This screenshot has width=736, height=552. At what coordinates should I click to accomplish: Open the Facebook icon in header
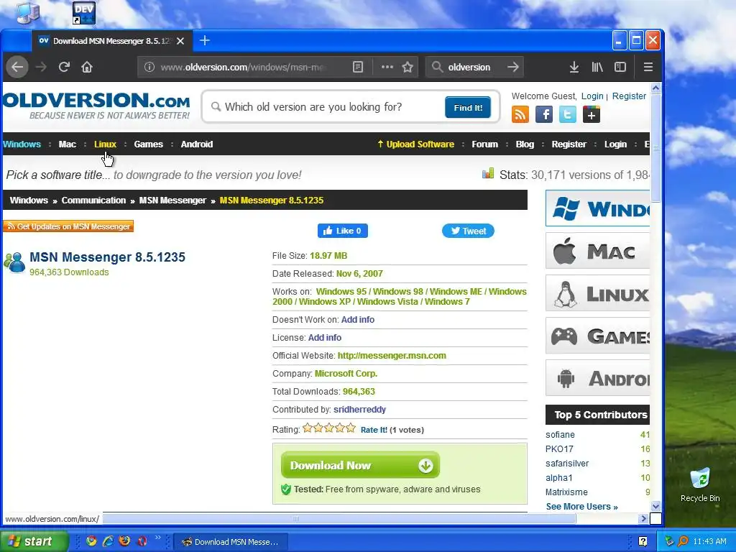point(544,114)
